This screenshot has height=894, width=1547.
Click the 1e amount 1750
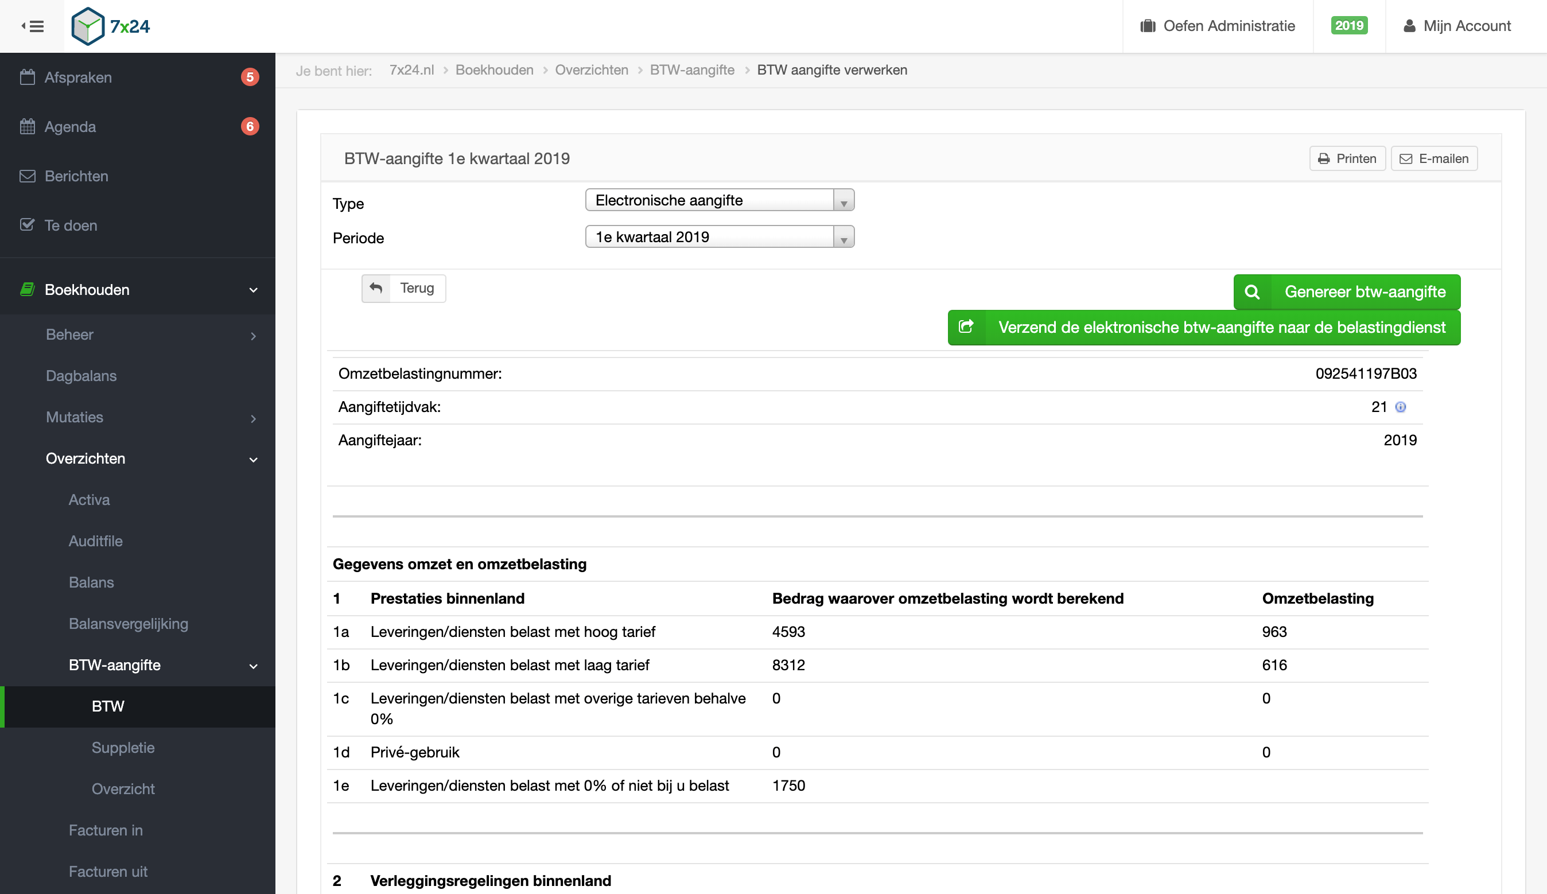[788, 786]
